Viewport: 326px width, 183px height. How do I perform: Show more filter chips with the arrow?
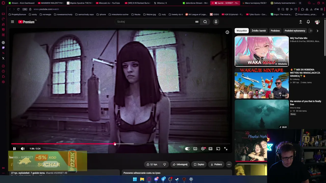pos(317,31)
